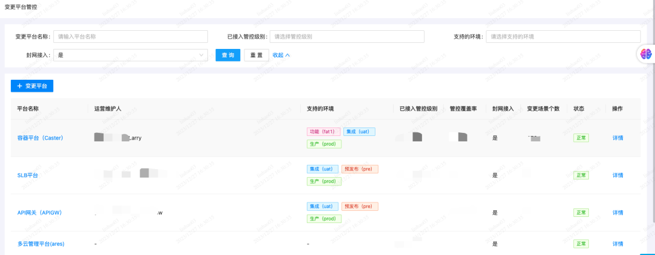Click 集成（uat） tag in Caster row
655x255 pixels.
click(x=359, y=132)
